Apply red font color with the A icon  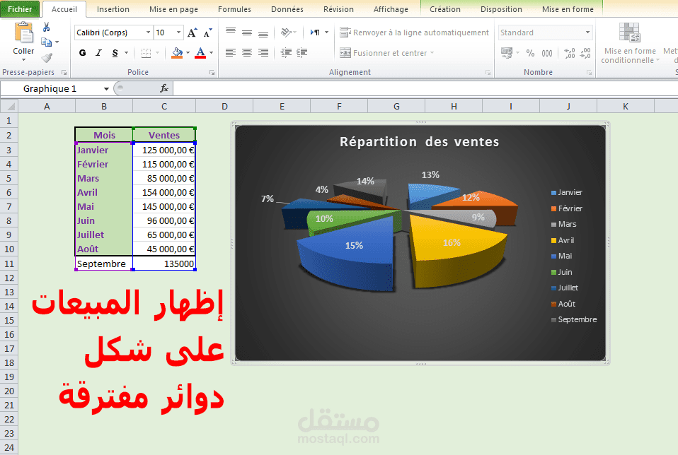click(x=200, y=53)
